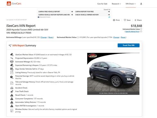Click info icon beside Specify Asking Price
The height and width of the screenshot is (118, 157).
coord(141,31)
